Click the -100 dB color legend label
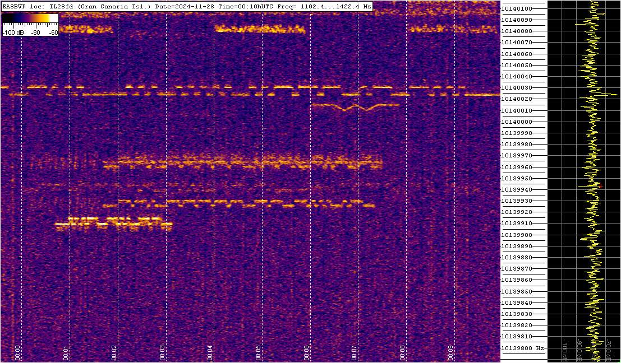Viewport: 621px width, 363px height. [x=12, y=32]
